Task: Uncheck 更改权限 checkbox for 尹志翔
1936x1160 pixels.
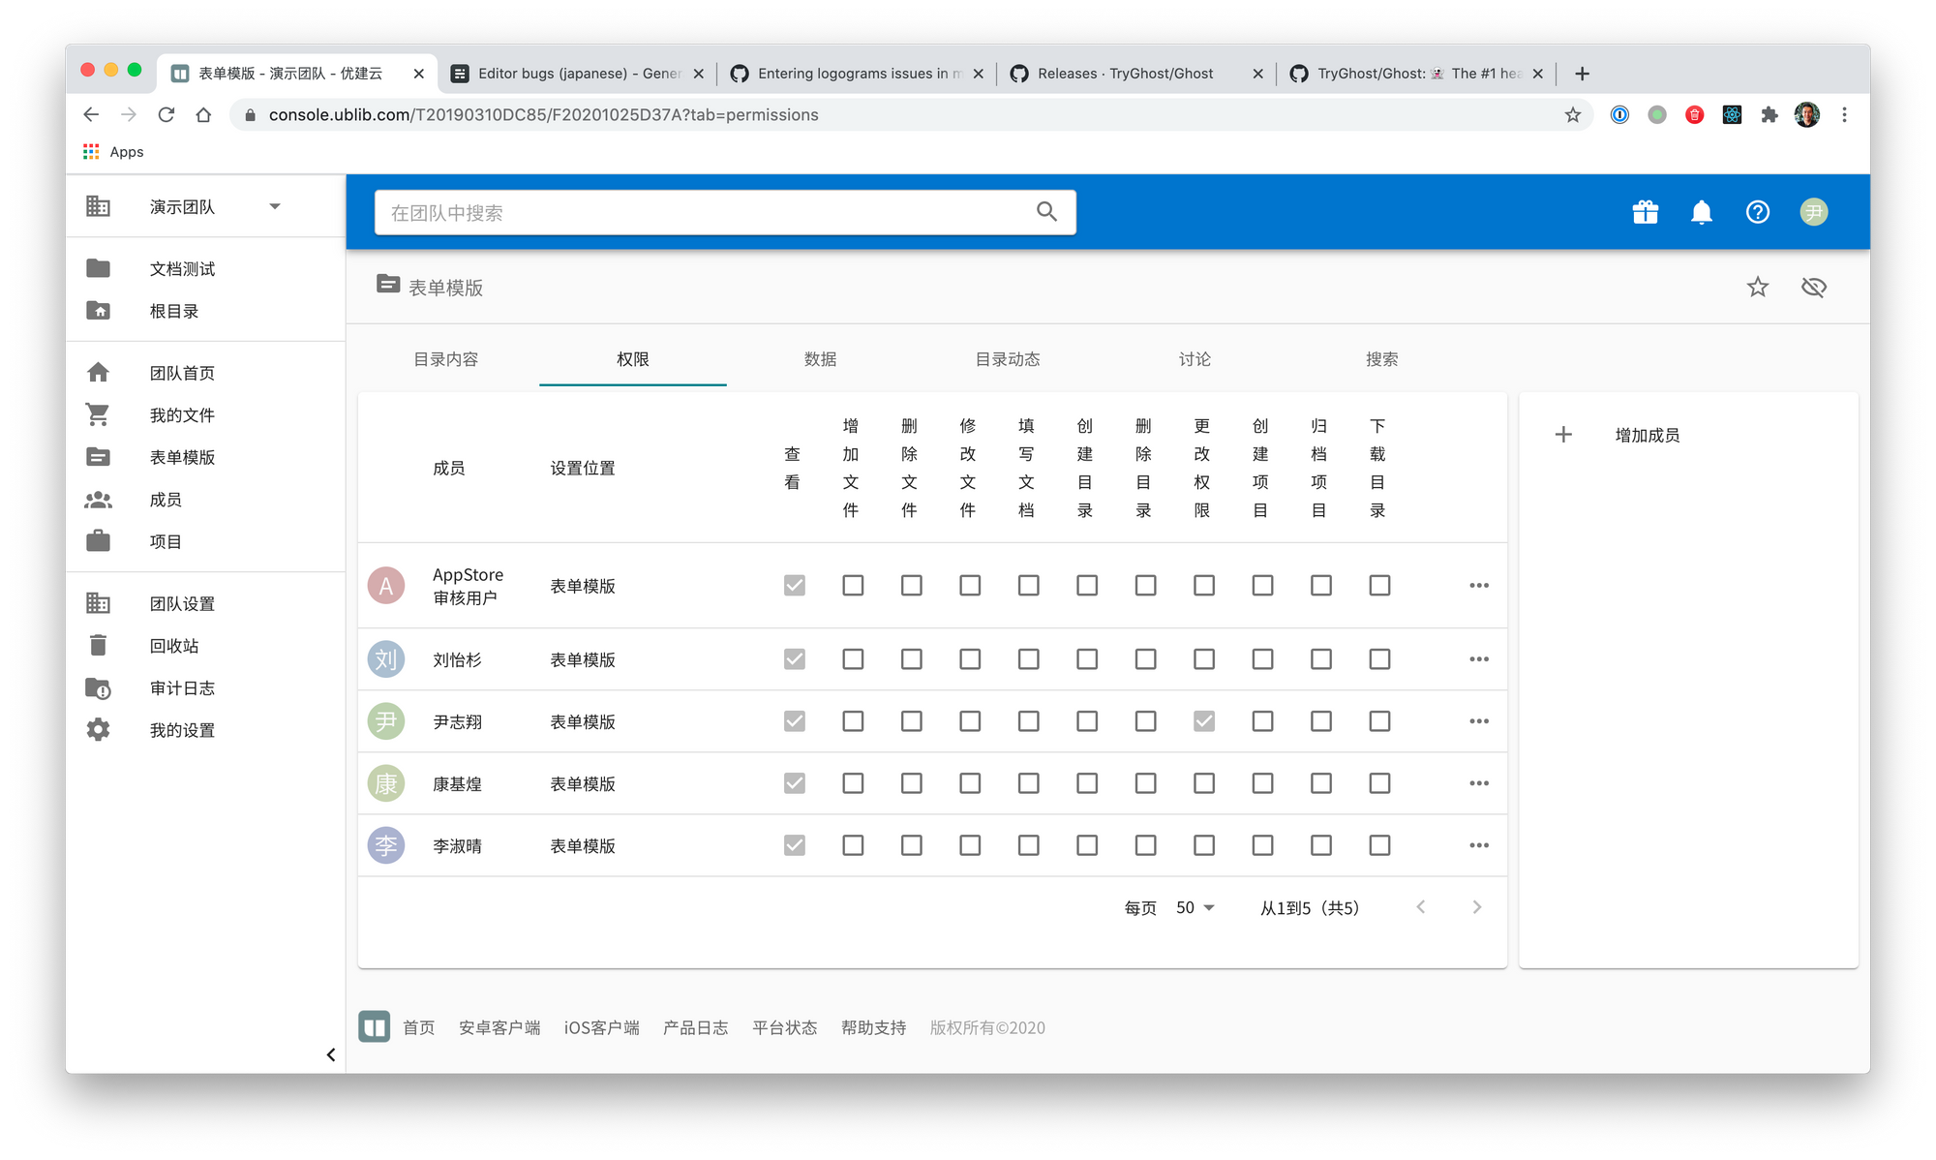Action: 1203,721
